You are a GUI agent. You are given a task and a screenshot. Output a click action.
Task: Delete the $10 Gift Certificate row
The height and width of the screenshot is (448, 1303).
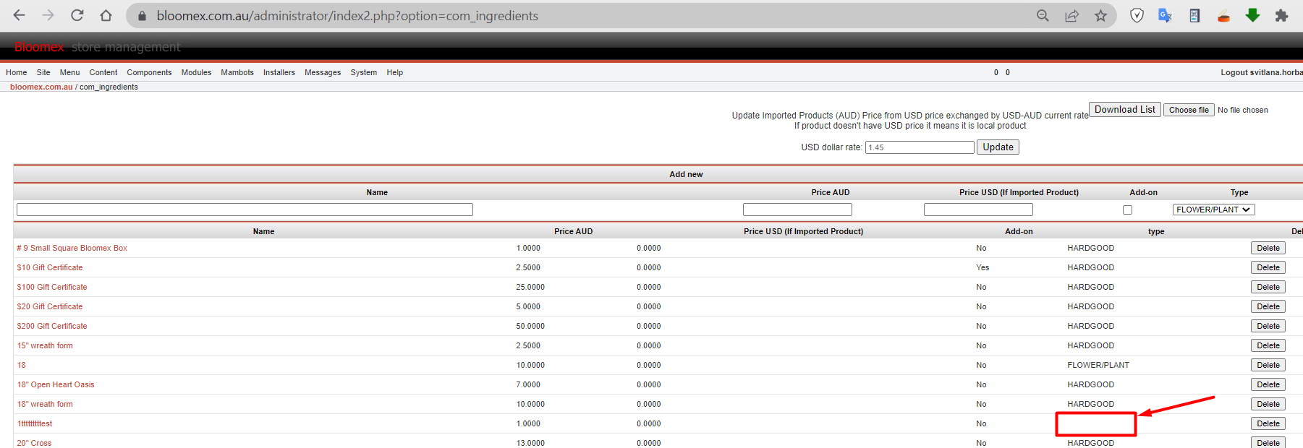[x=1268, y=267]
